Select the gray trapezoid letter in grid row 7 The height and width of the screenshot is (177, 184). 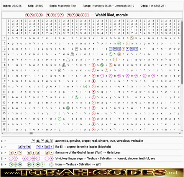pos(59,70)
